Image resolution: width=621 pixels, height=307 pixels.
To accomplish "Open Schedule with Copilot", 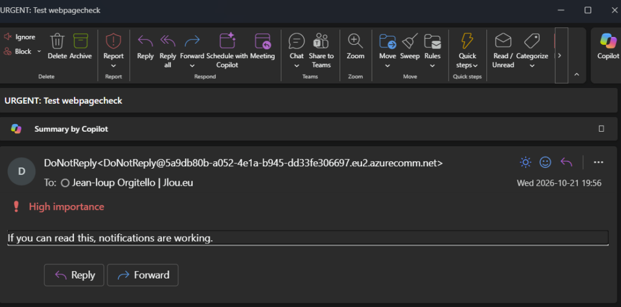I will [x=227, y=50].
